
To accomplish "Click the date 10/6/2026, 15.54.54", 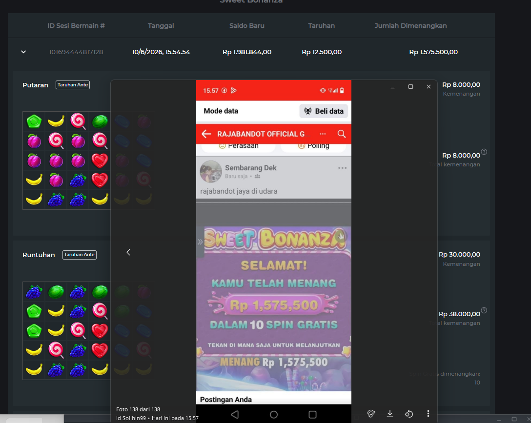I will pos(161,52).
